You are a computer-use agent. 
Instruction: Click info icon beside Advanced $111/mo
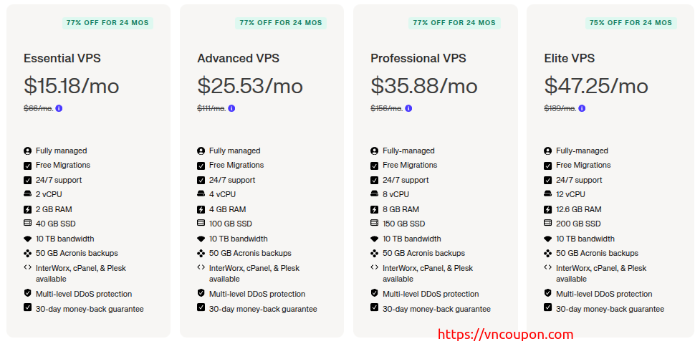coord(232,109)
